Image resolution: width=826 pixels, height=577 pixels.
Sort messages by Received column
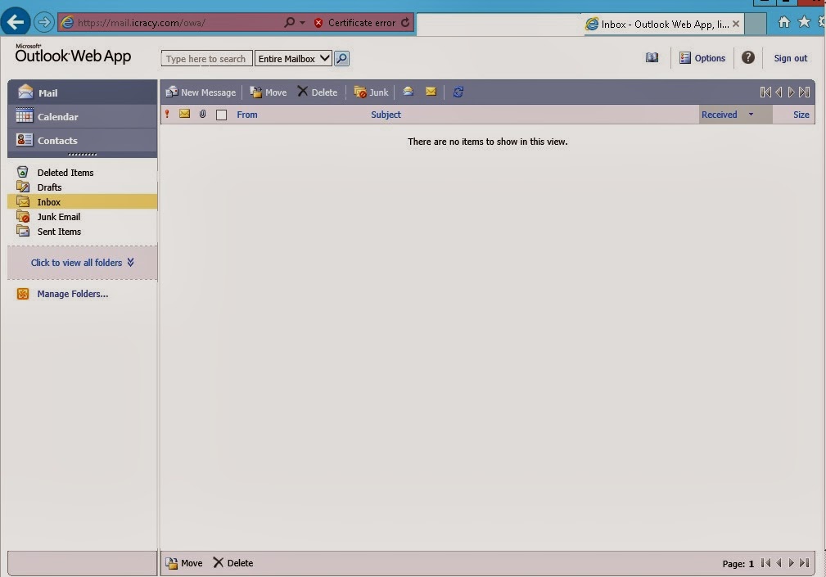pos(719,115)
